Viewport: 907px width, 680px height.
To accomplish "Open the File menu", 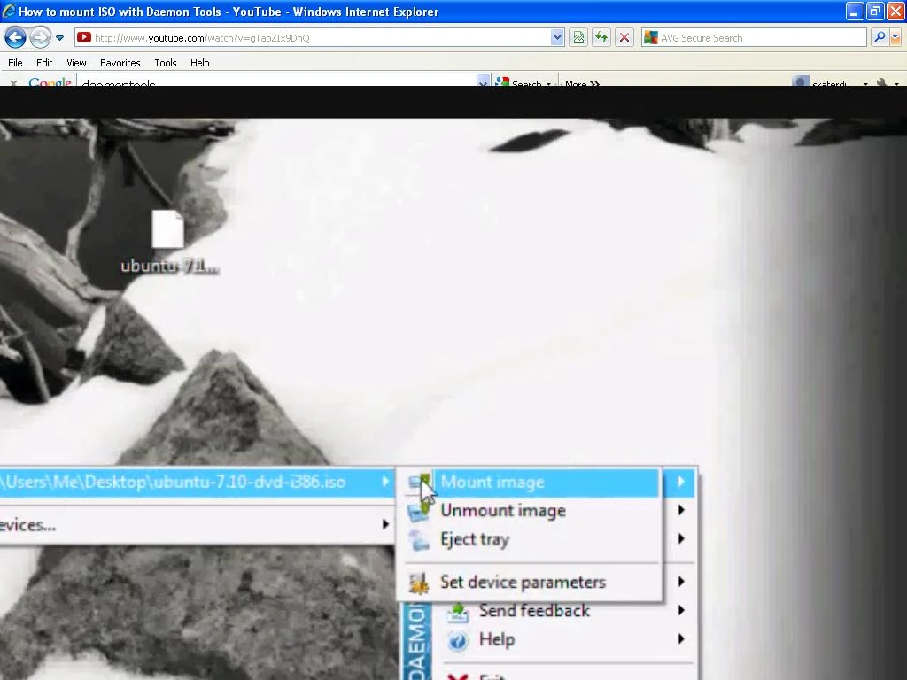I will click(x=16, y=63).
